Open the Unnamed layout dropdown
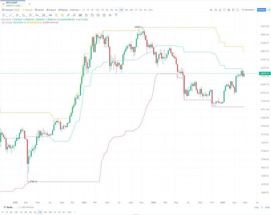The width and height of the screenshot is (271, 215). point(249,10)
